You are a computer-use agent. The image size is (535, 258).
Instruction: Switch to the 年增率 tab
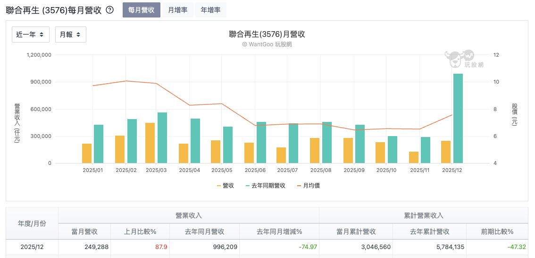click(210, 10)
